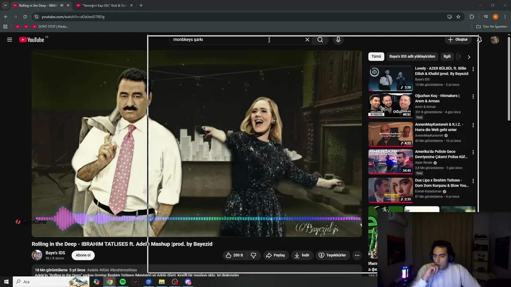Open Copilot from the taskbar
This screenshot has width=511, height=287.
(x=97, y=282)
